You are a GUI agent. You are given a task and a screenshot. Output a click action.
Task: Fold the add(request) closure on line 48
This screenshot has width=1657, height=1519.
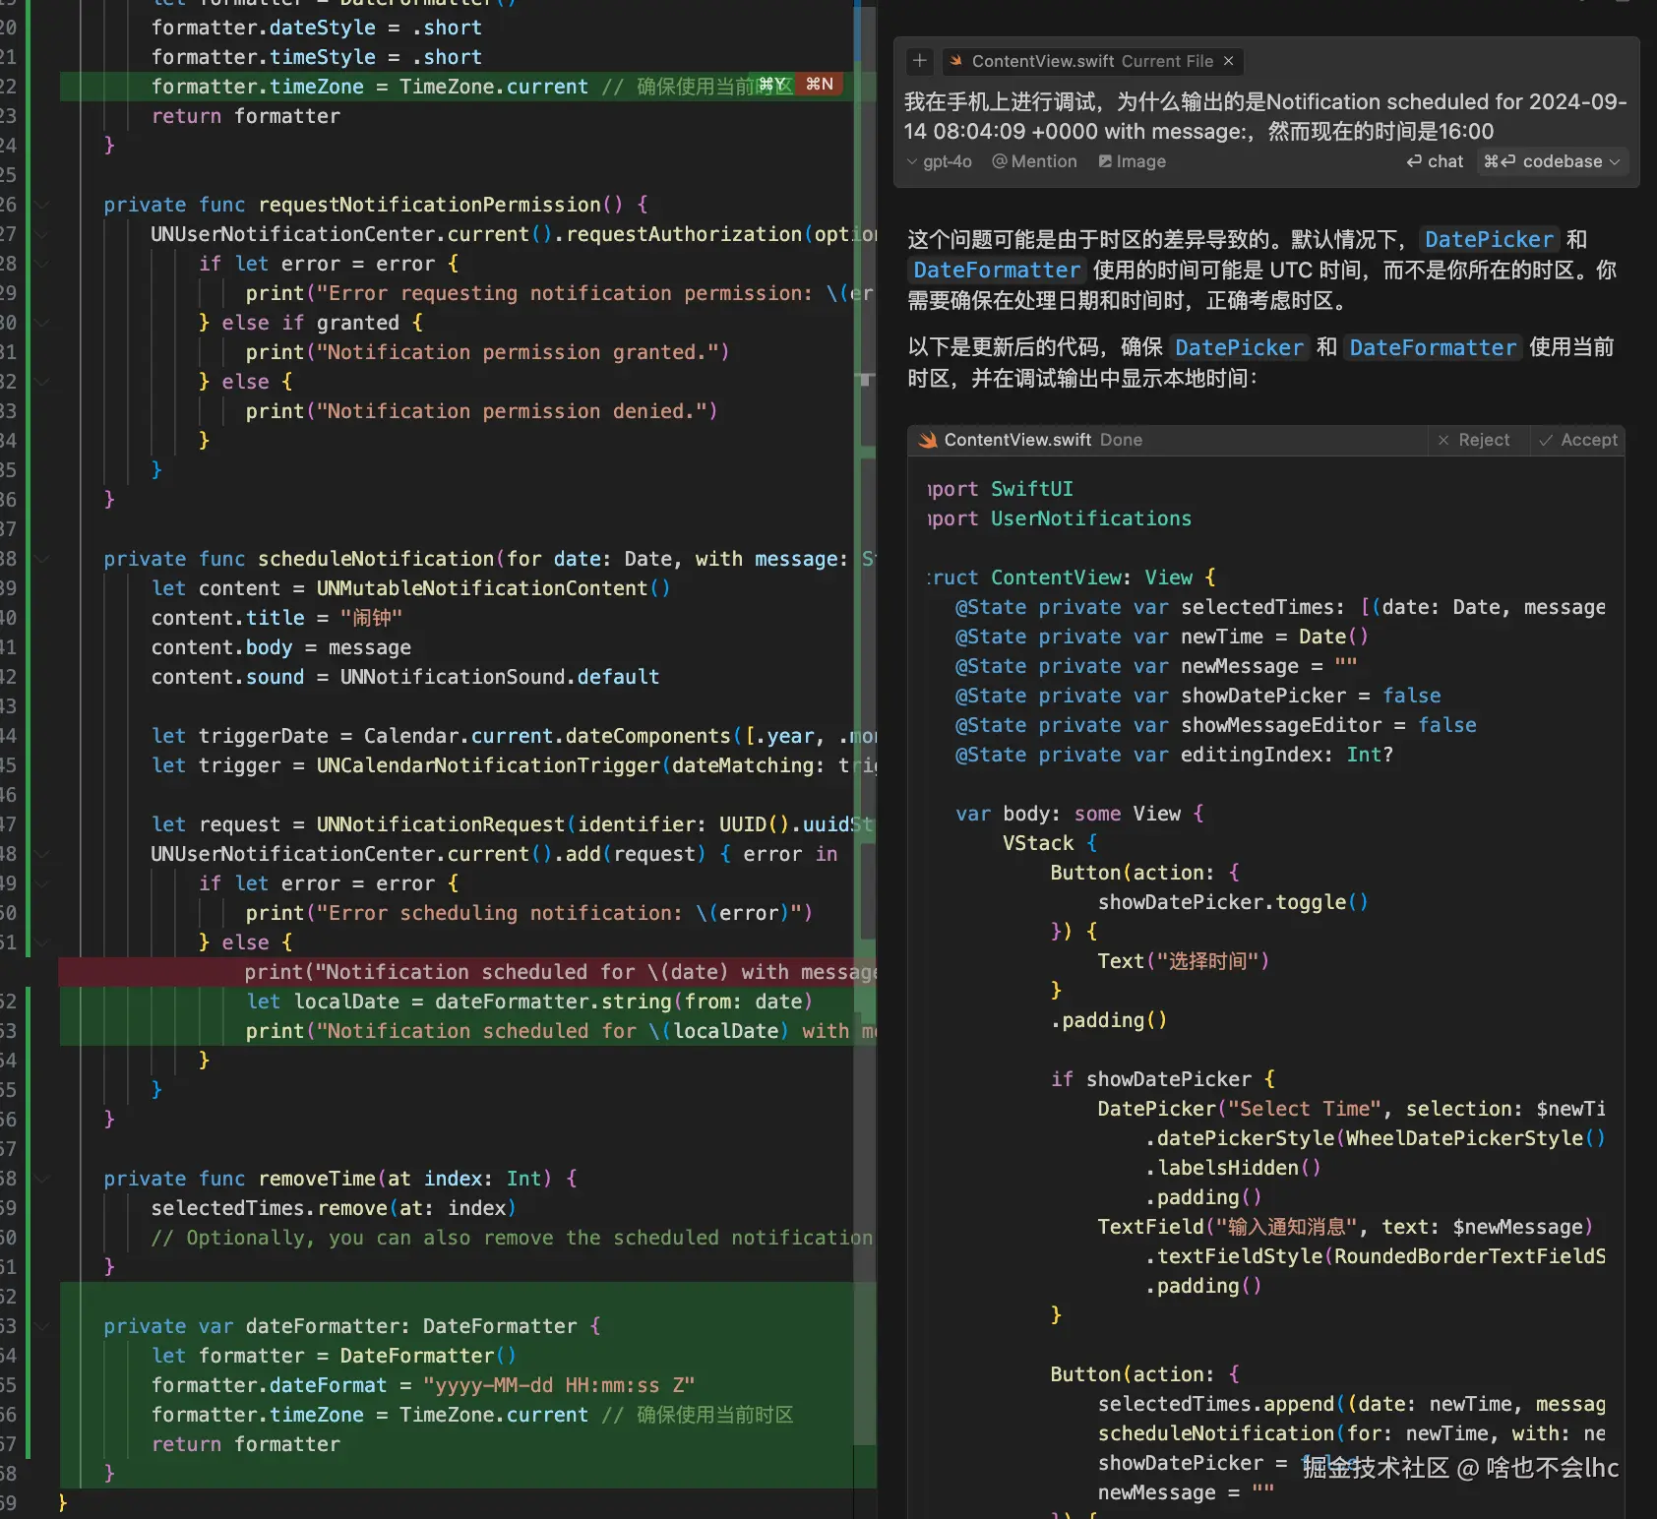42,854
